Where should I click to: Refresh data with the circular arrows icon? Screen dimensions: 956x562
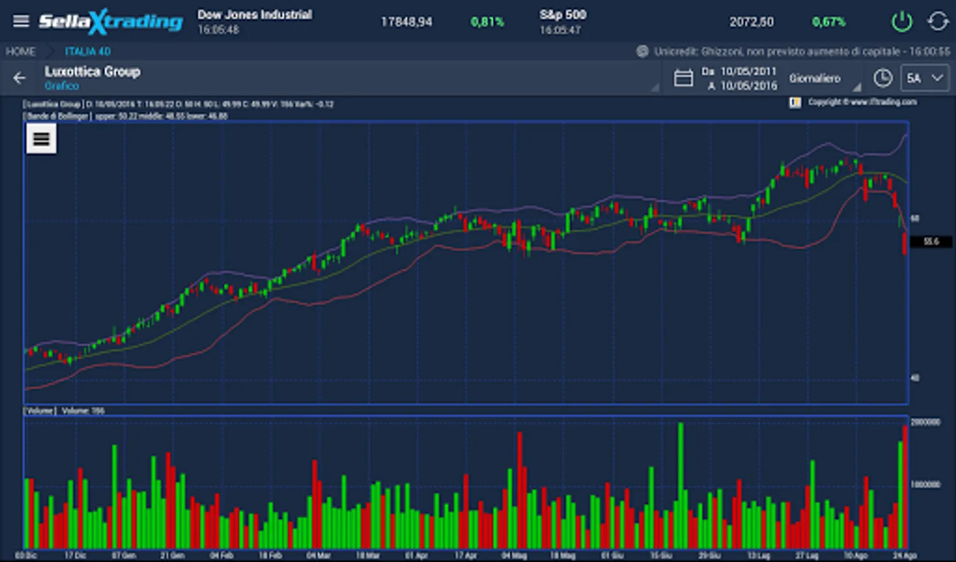tap(938, 22)
